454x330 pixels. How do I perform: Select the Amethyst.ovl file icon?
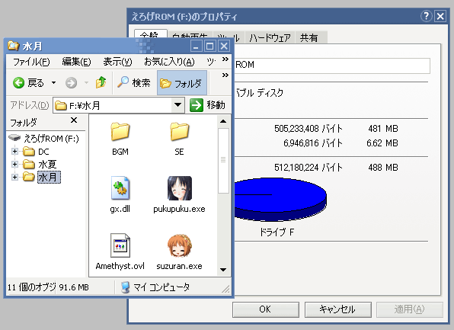[x=120, y=245]
